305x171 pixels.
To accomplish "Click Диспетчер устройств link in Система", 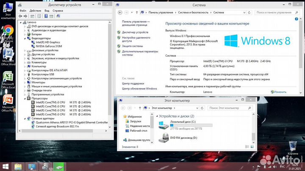I will [135, 32].
